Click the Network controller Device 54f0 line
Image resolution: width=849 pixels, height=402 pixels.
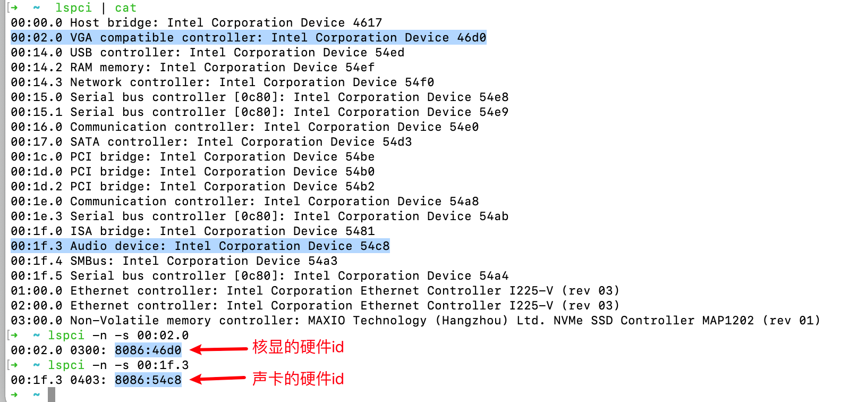(x=222, y=82)
